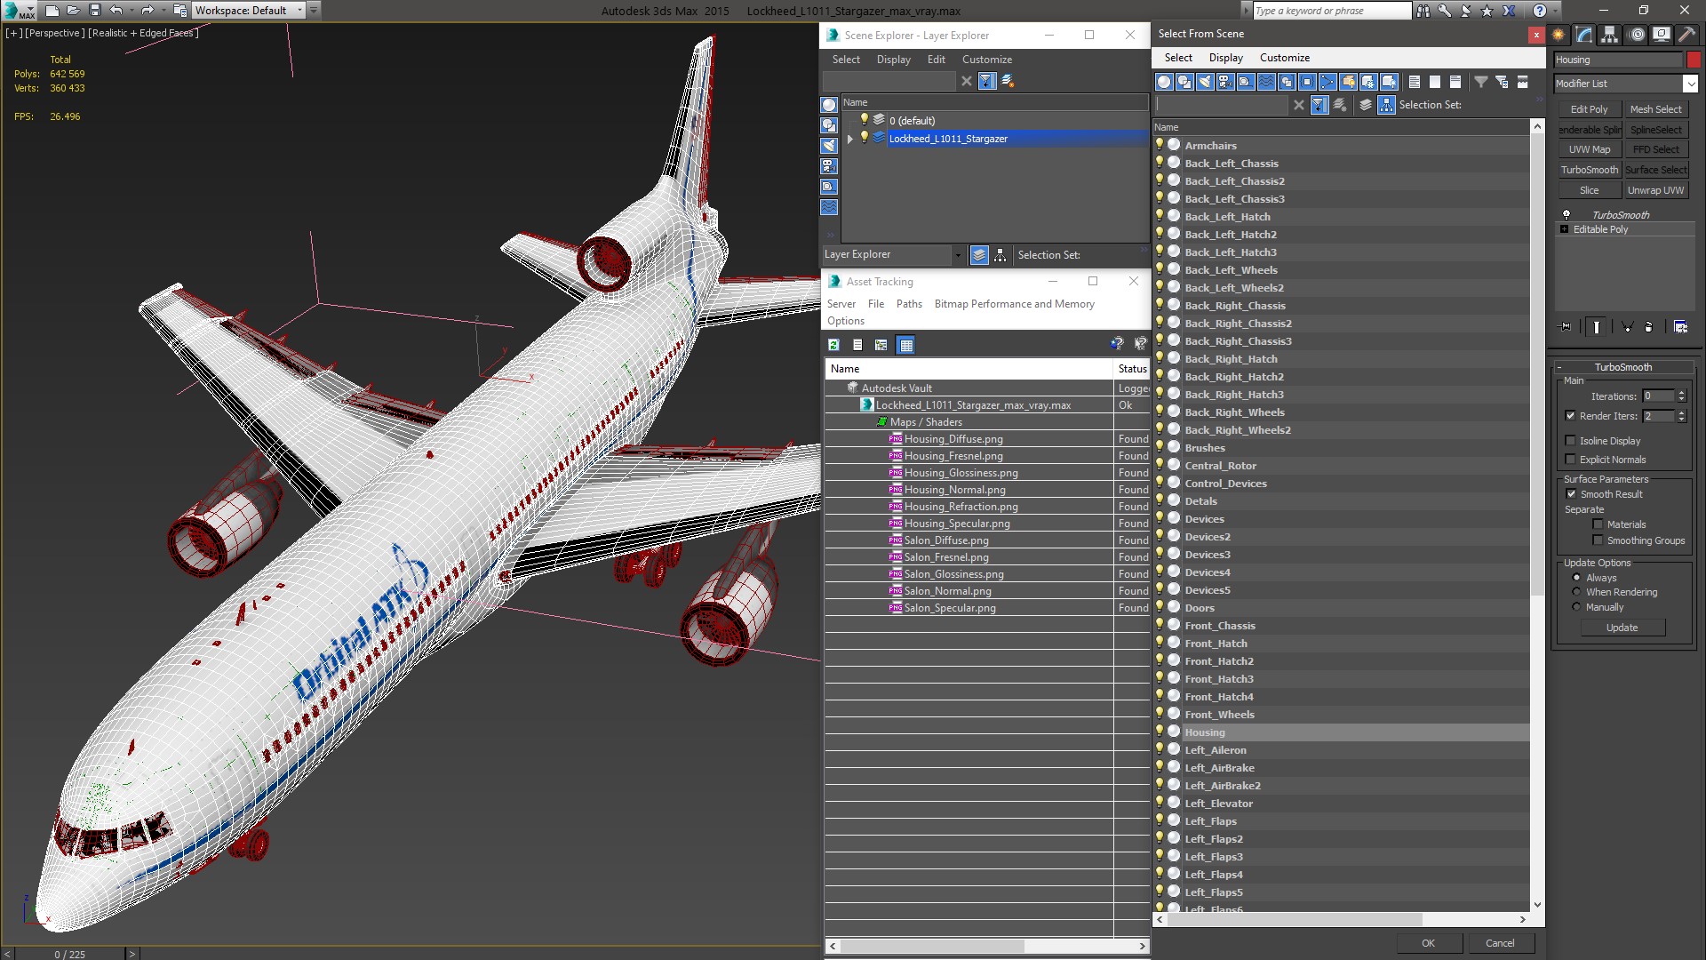Select the Always update option
Viewport: 1706px width, 960px height.
1577,578
